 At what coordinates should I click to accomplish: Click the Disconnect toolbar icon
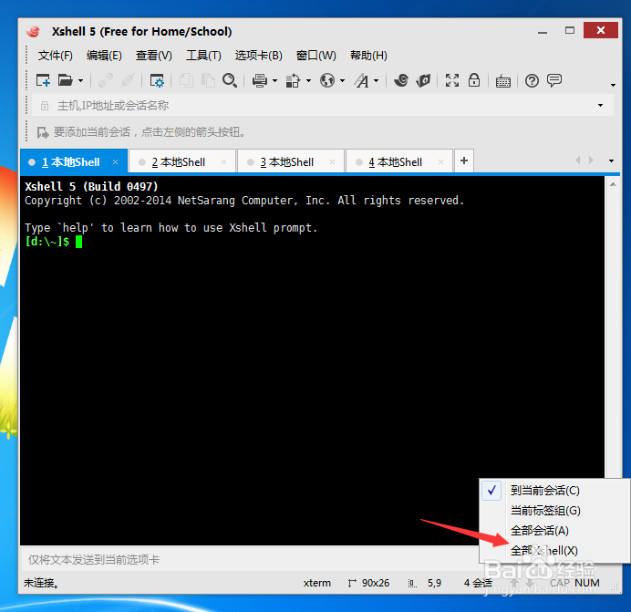pyautogui.click(x=127, y=80)
